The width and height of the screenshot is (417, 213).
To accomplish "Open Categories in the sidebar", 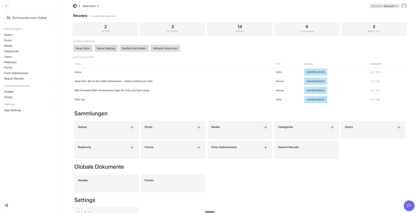I will pos(11,51).
